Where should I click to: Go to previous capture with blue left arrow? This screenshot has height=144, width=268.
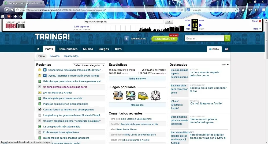189,25
